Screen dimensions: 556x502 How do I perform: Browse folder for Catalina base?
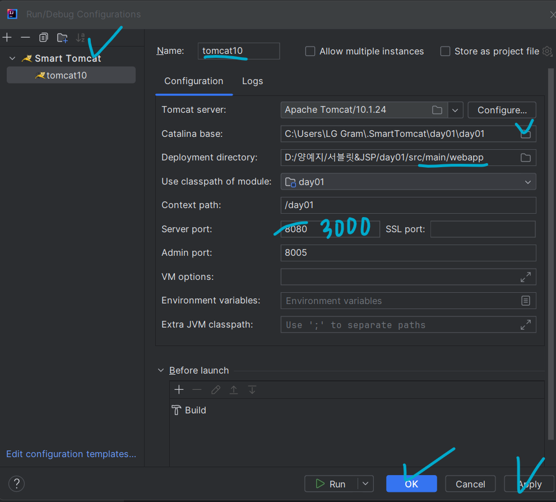(526, 134)
